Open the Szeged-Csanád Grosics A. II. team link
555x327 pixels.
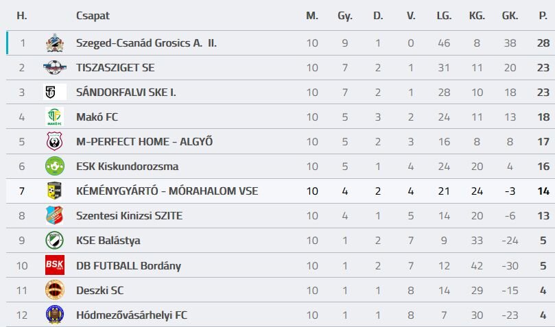pyautogui.click(x=146, y=43)
